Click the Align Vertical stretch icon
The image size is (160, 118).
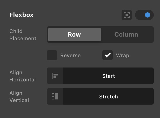tap(55, 96)
